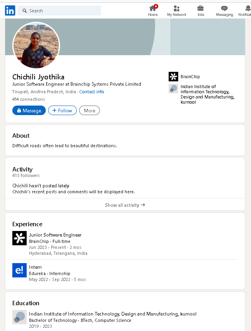Open Indian Institute of Information Technology education link
This screenshot has width=251, height=331.
click(x=113, y=314)
